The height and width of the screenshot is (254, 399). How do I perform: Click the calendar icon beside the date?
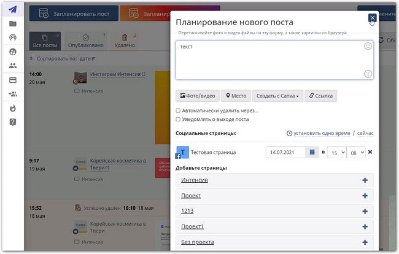pyautogui.click(x=312, y=152)
